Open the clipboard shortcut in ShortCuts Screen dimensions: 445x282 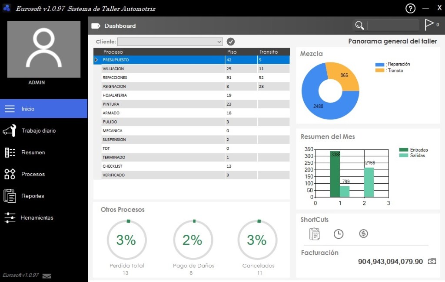[314, 234]
